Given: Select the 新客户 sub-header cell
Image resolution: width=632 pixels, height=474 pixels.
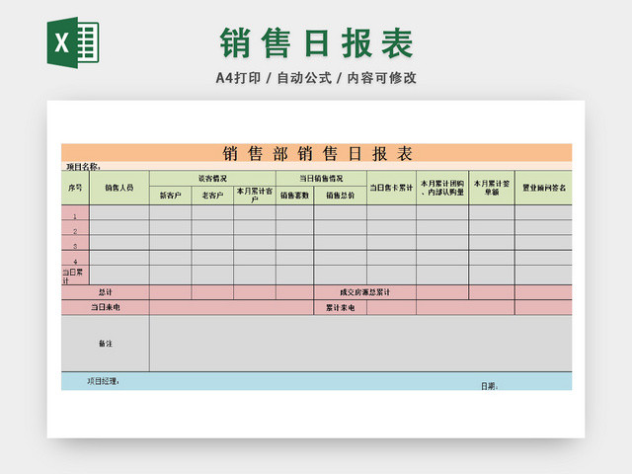Looking at the screenshot, I should pyautogui.click(x=171, y=196).
